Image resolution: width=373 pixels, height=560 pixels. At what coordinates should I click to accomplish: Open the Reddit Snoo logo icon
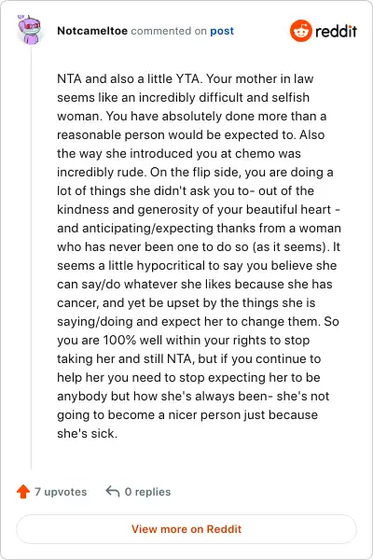click(301, 31)
